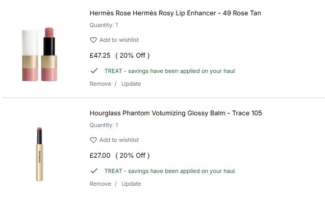Remove the Hermès Rose Tan lip enhancer

[x=101, y=84]
